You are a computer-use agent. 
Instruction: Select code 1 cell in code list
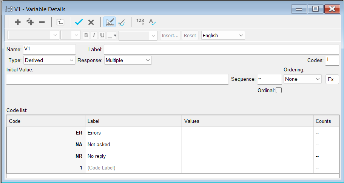(46, 168)
